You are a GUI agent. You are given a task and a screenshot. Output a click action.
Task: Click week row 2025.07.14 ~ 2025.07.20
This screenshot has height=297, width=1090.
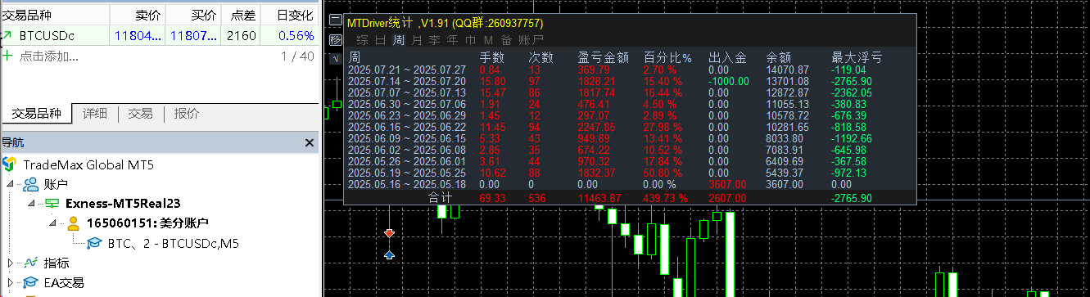pos(407,81)
